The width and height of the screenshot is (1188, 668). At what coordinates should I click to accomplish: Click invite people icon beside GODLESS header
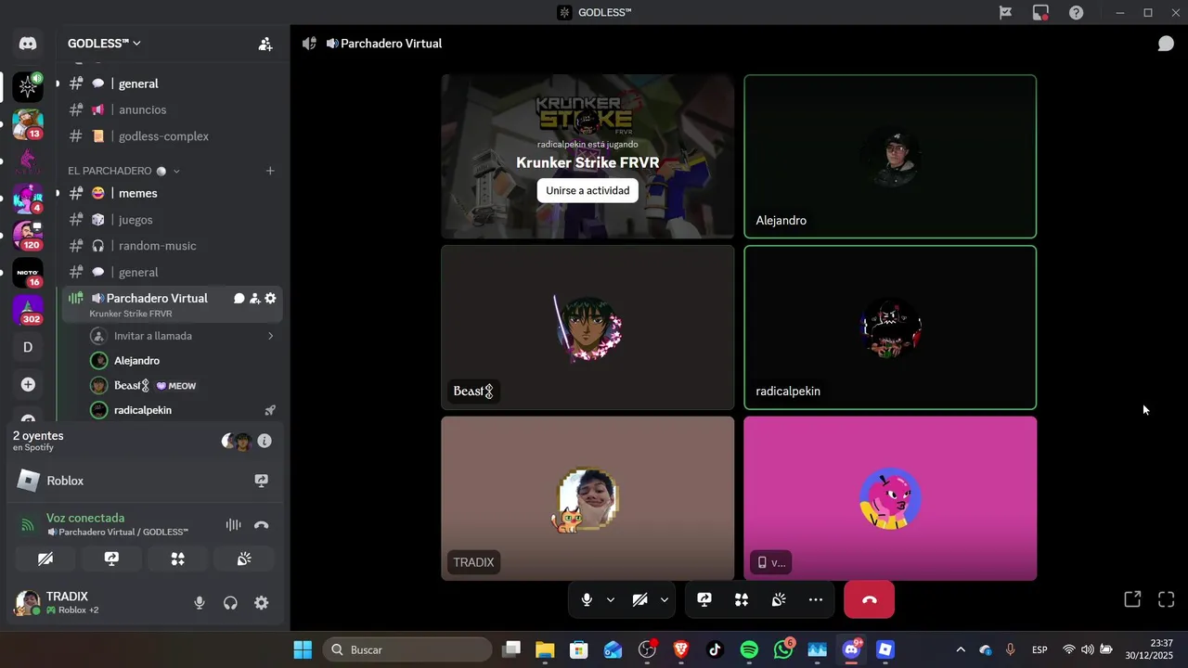[x=265, y=44]
